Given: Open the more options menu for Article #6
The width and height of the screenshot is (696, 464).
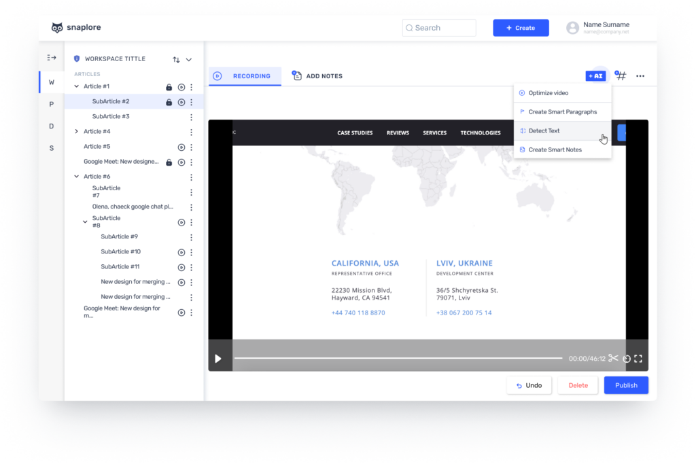Looking at the screenshot, I should click(191, 177).
